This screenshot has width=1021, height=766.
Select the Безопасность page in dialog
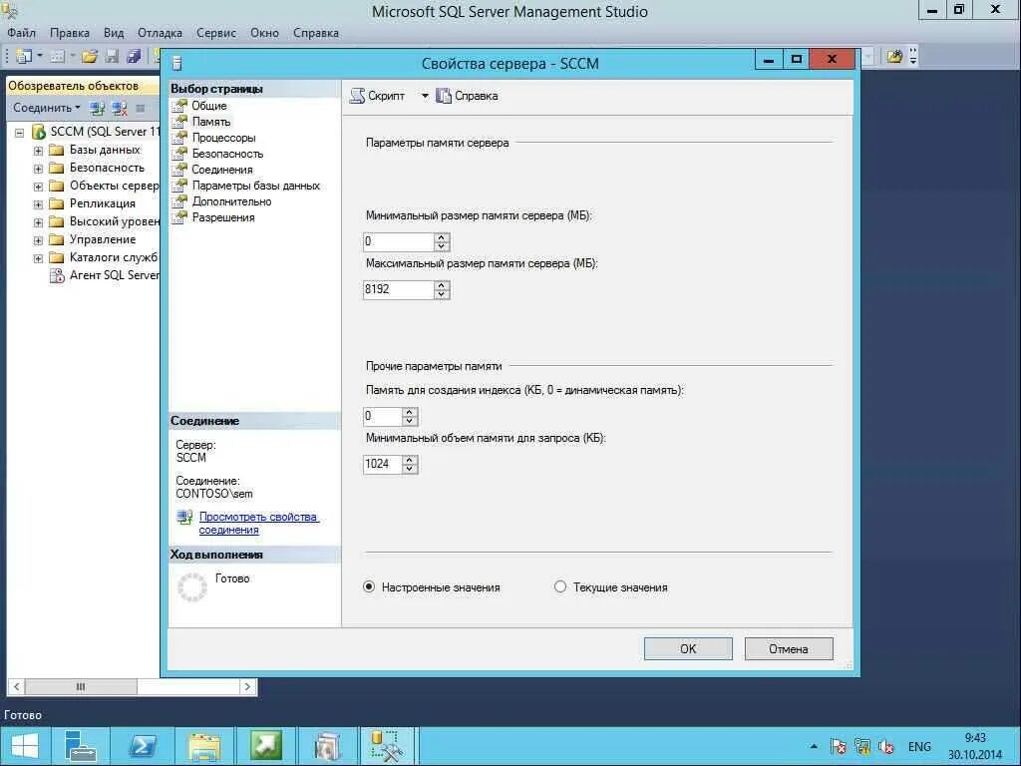[x=227, y=154]
